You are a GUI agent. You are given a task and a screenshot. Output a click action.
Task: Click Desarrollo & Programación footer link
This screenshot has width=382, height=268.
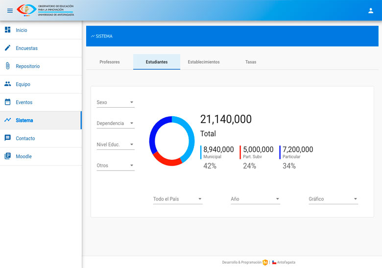tap(241, 263)
